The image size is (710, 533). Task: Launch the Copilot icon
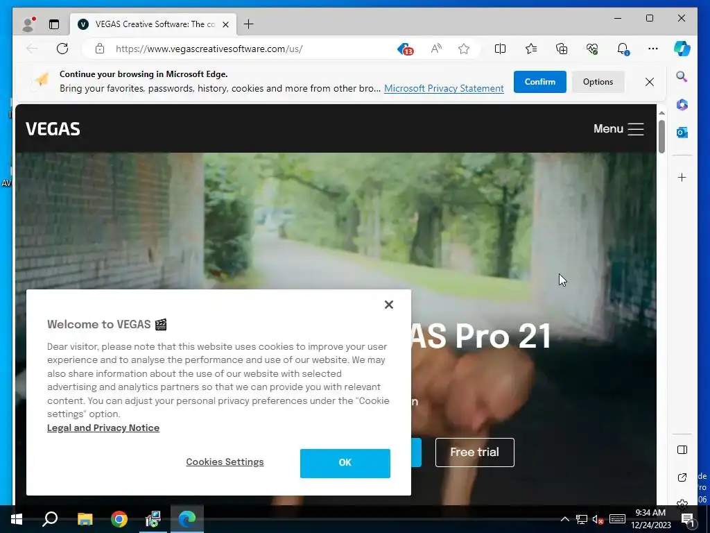tap(682, 49)
